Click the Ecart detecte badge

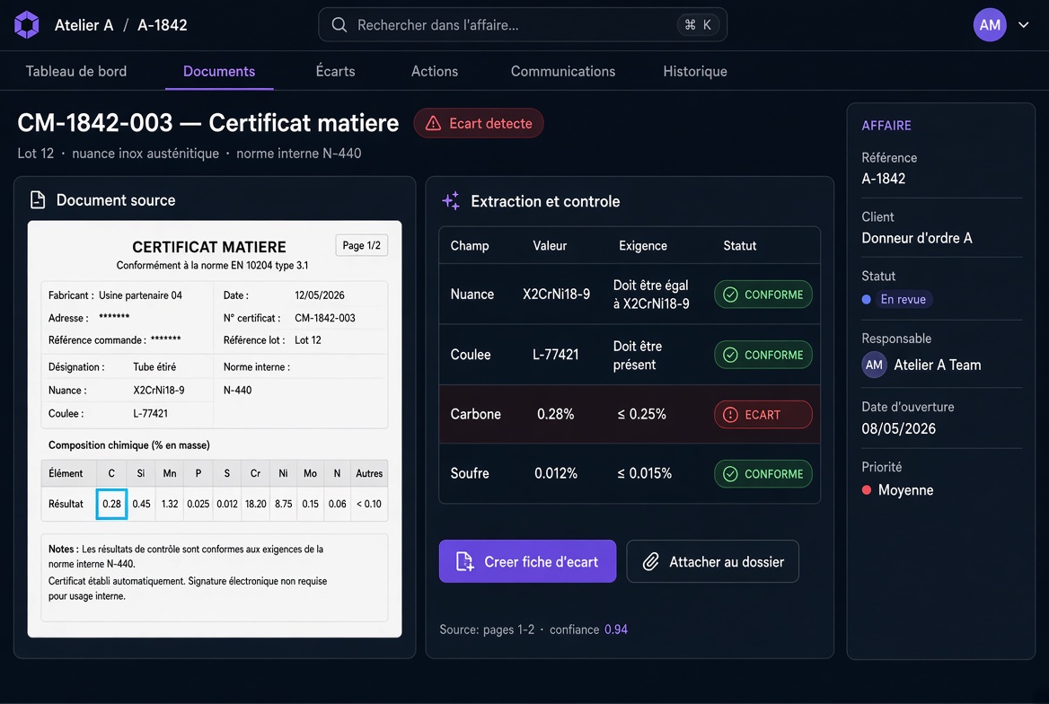click(479, 123)
